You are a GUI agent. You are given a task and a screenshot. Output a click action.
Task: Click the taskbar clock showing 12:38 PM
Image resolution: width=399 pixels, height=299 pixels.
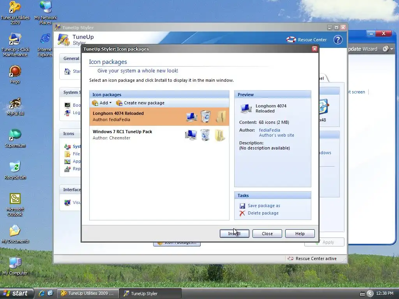coord(385,294)
